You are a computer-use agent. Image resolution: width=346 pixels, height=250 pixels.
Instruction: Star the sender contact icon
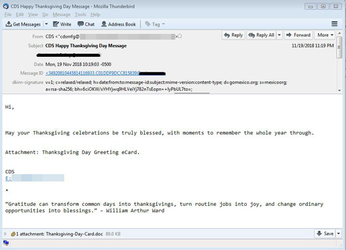180,36
